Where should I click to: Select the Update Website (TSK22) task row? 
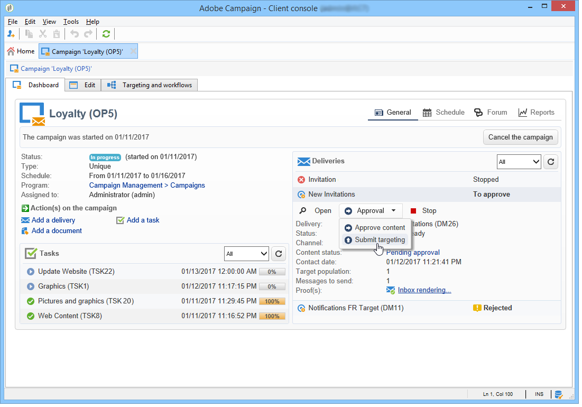click(x=154, y=272)
